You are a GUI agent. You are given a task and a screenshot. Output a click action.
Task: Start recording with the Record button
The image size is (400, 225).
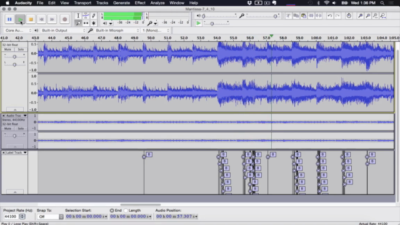pos(65,19)
